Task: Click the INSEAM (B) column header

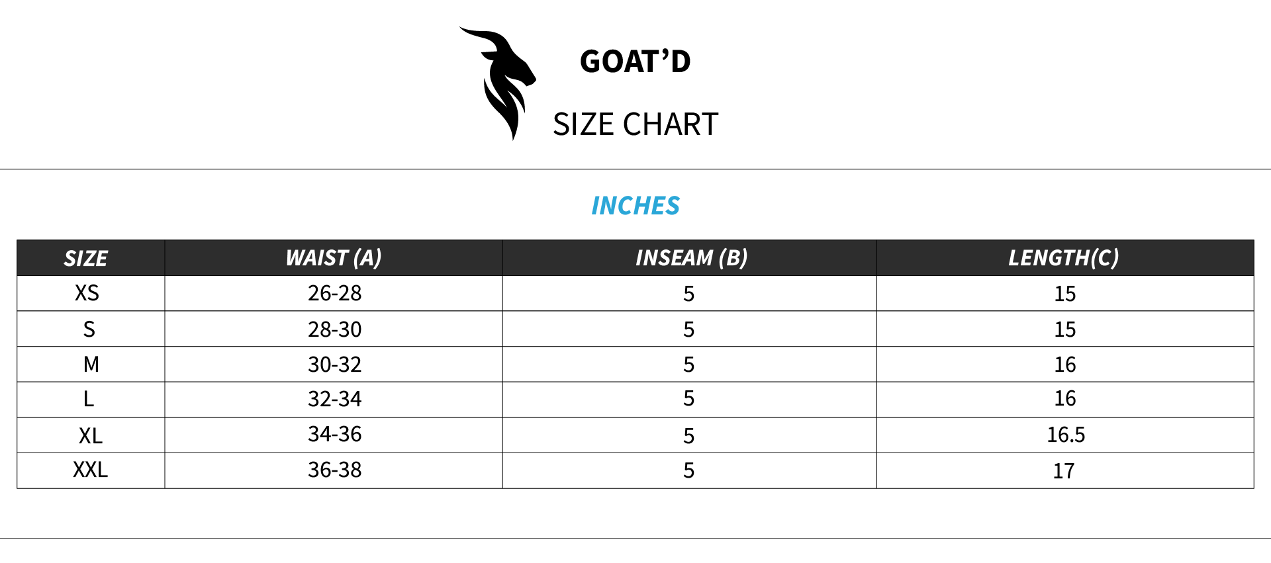Action: click(691, 257)
